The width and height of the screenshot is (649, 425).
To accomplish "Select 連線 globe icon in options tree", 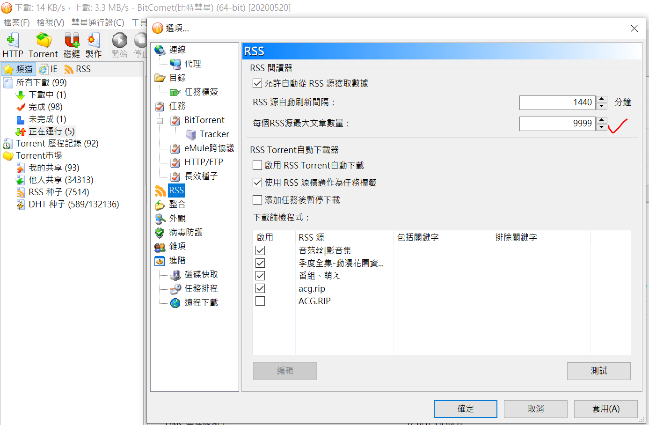I will (160, 50).
